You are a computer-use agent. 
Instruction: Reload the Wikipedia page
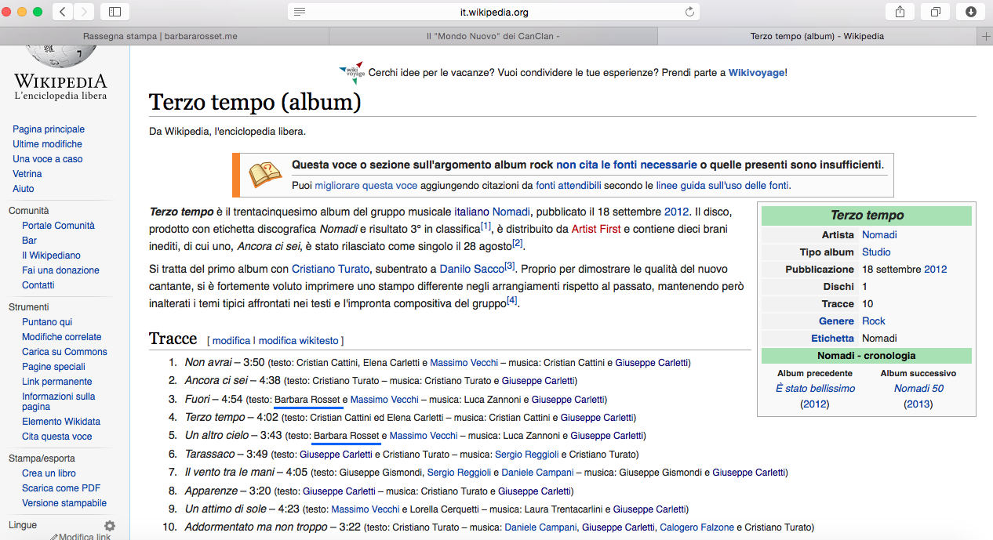(x=689, y=12)
